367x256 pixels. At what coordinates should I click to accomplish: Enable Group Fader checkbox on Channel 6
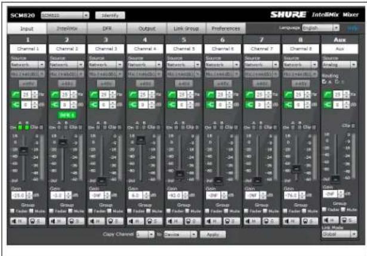point(207,211)
